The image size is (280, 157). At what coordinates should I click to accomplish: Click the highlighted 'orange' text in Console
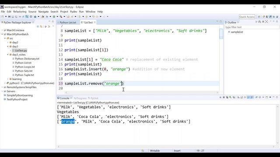click(68, 121)
